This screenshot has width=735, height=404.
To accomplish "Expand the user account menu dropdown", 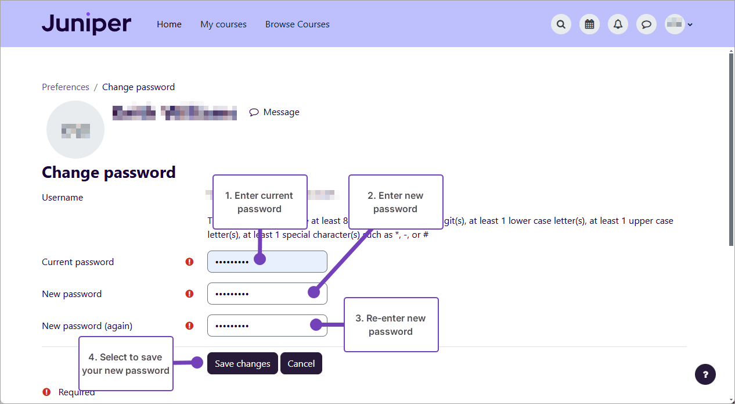I will (679, 24).
